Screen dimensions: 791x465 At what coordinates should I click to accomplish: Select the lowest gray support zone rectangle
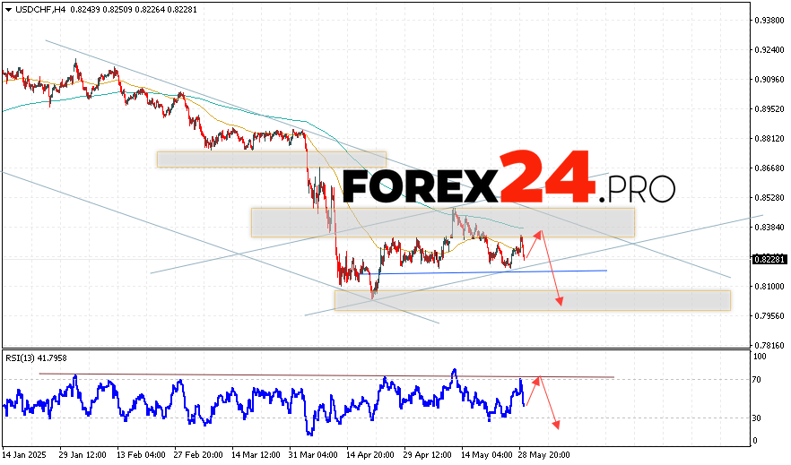click(533, 300)
